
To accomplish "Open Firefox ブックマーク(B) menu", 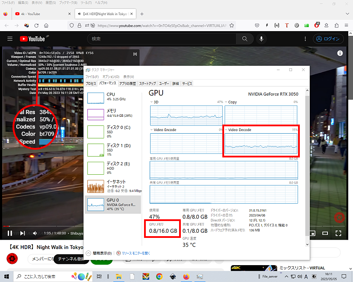I will tap(68, 3).
